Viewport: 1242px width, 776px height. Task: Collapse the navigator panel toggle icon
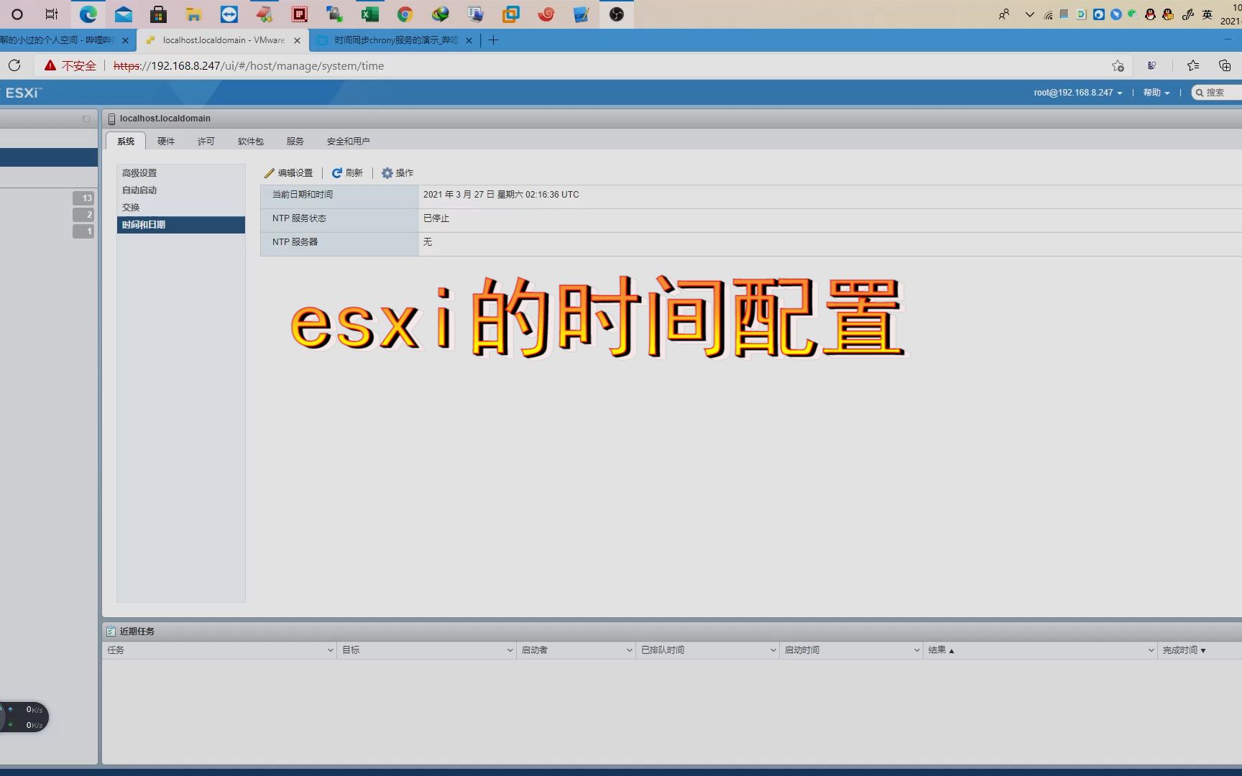86,119
